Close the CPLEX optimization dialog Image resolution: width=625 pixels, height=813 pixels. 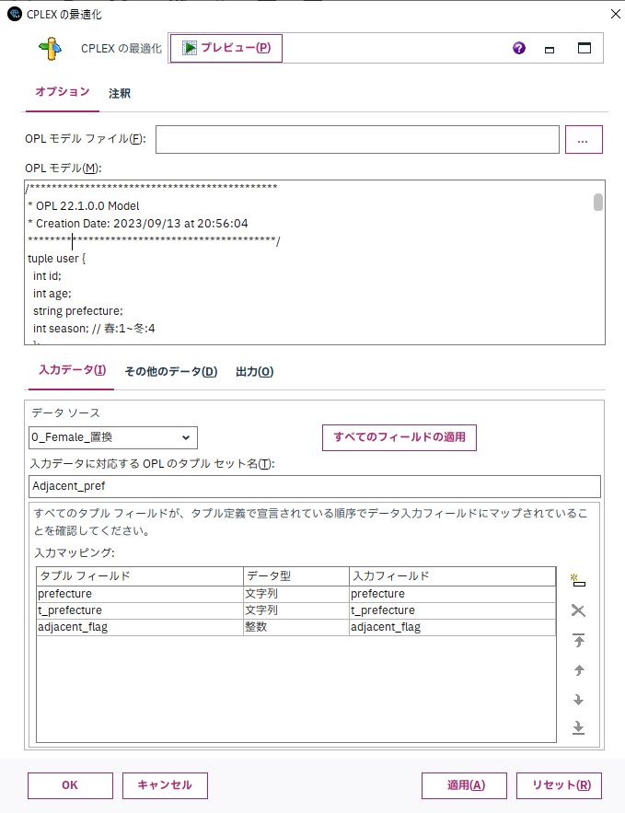tap(615, 14)
